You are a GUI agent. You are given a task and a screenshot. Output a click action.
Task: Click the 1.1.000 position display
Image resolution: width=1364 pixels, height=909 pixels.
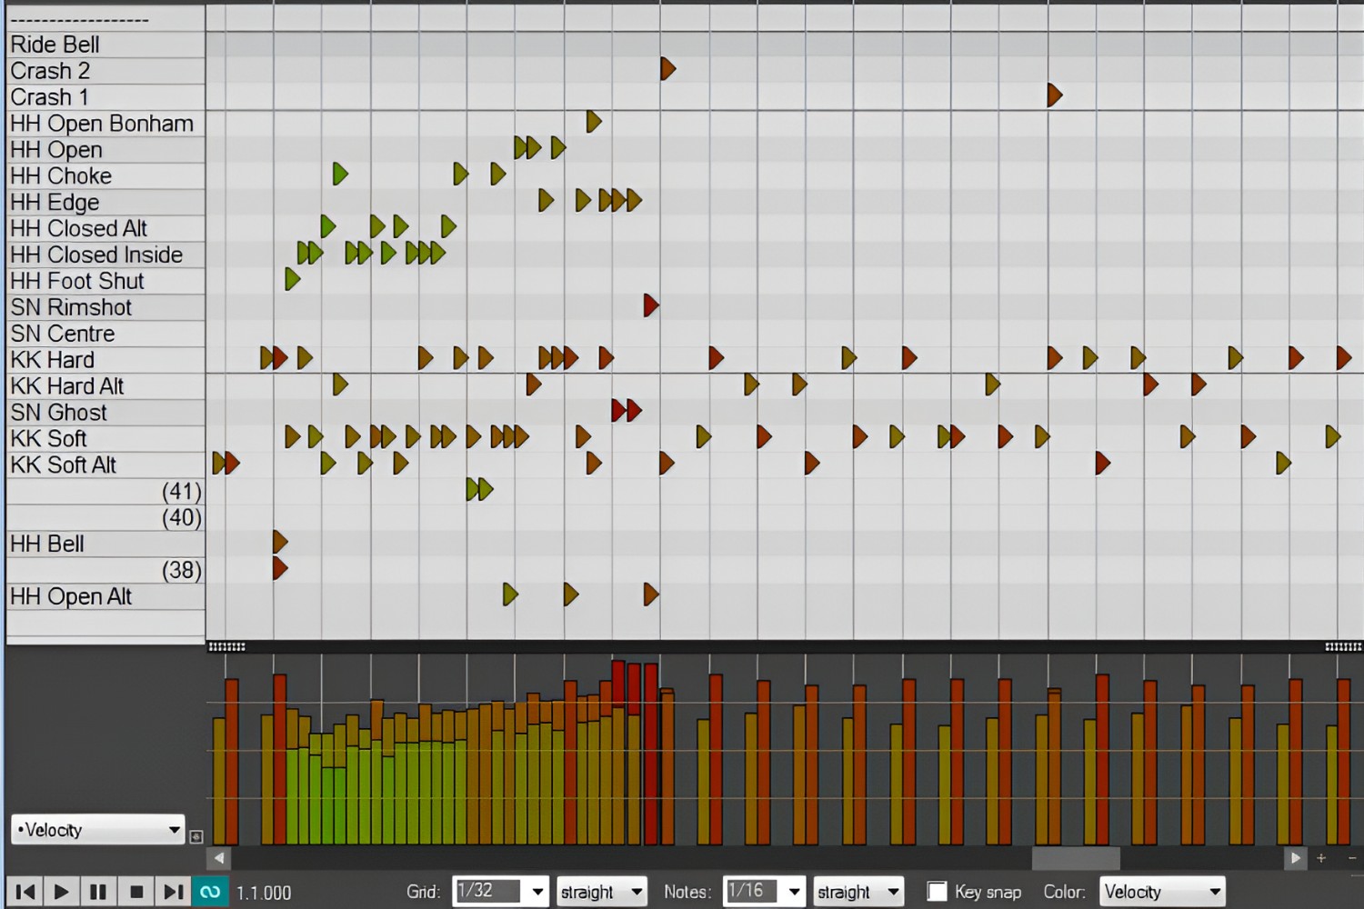click(262, 892)
